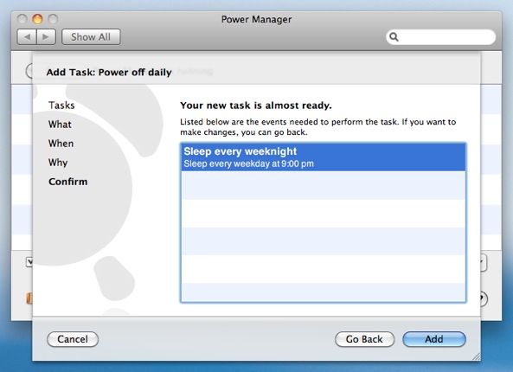The image size is (513, 372).
Task: Click the window zoom button
Action: 53,19
